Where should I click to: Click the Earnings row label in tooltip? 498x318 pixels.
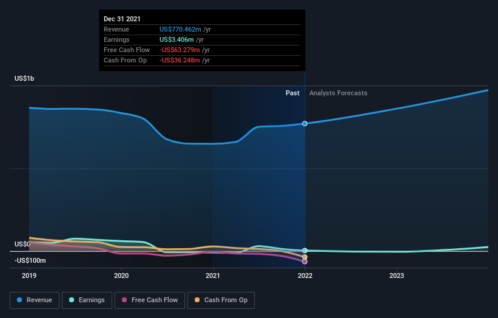[116, 39]
